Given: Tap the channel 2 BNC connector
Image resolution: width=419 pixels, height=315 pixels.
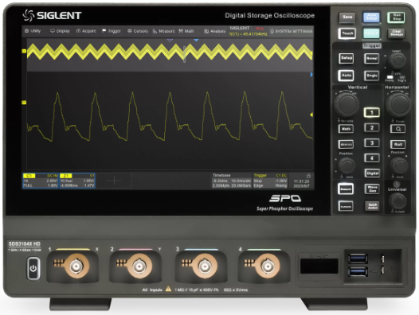Looking at the screenshot, I should click(x=139, y=266).
